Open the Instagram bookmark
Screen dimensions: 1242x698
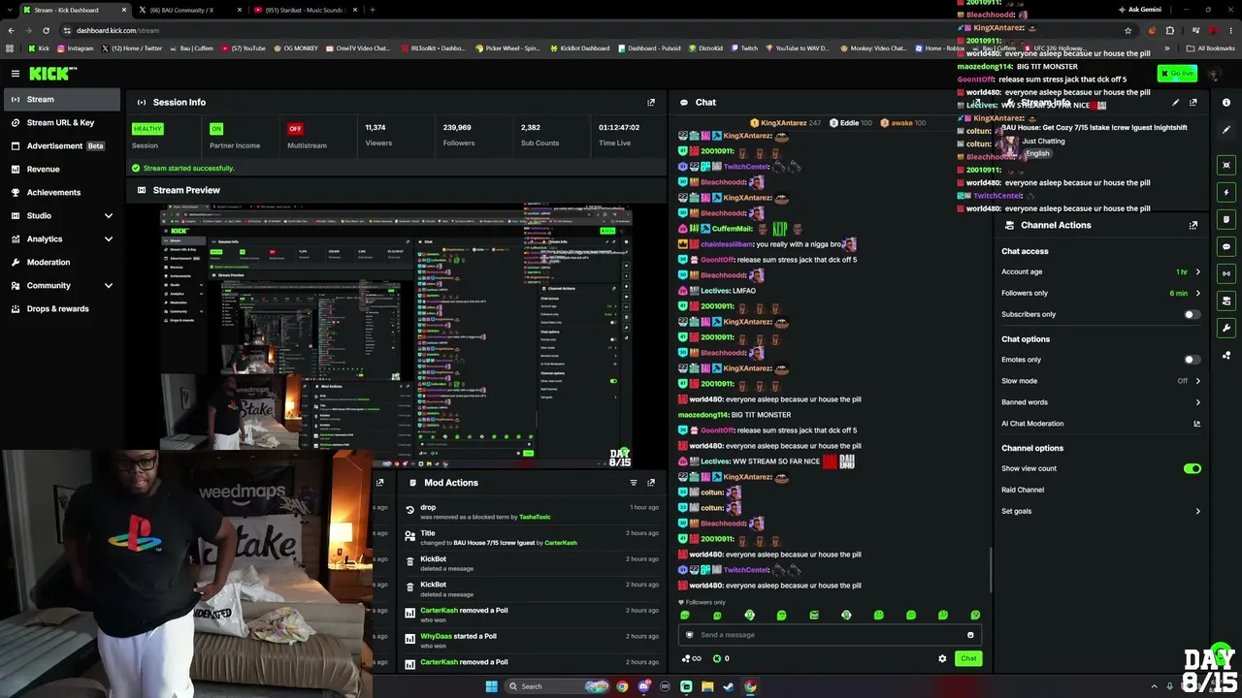point(76,48)
